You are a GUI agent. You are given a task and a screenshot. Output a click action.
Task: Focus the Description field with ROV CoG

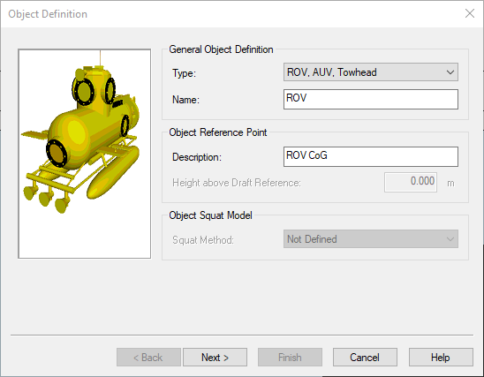[371, 157]
